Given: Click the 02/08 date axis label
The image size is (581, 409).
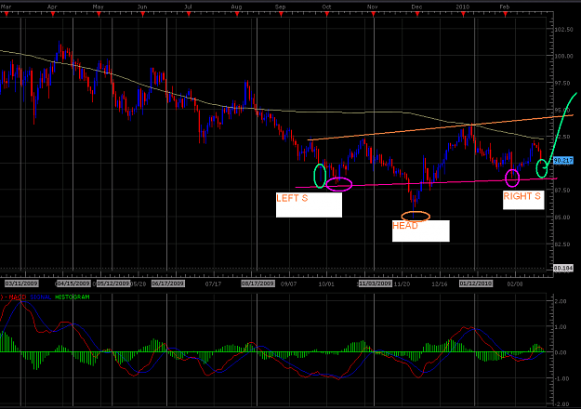Looking at the screenshot, I should [515, 284].
